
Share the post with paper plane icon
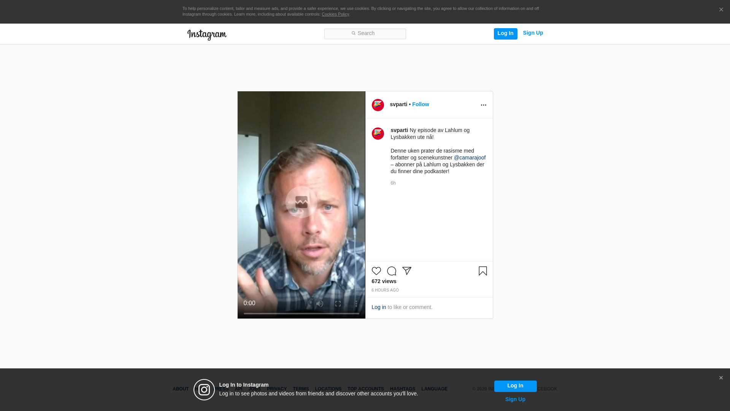[407, 271]
